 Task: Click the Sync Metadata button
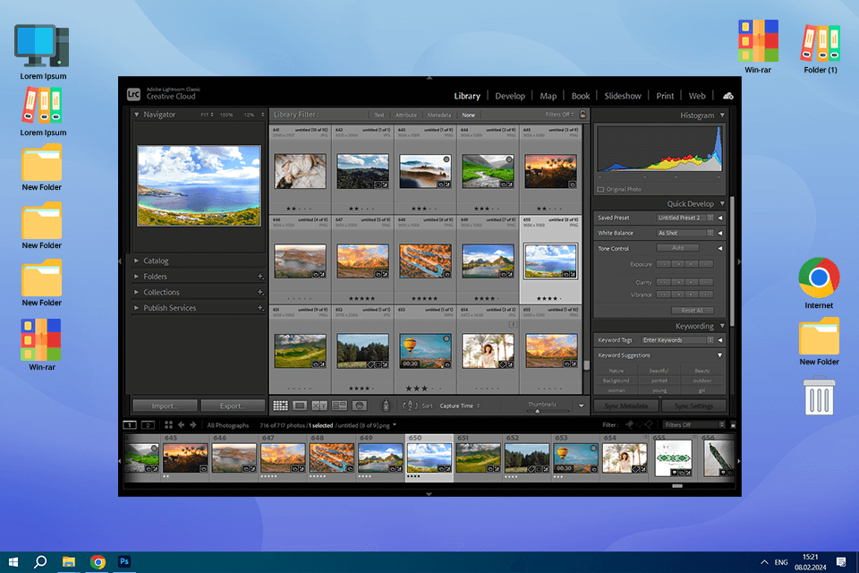tap(625, 406)
